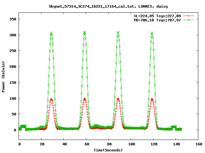Select the YR-706.10 Tsys:707.97 legend label

click(157, 20)
